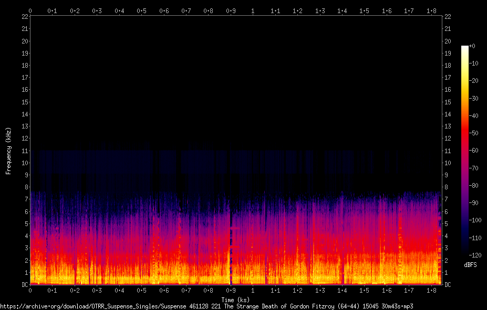Click the archive.org download URL text
Image resolution: width=487 pixels, height=310 pixels.
[x=206, y=306]
